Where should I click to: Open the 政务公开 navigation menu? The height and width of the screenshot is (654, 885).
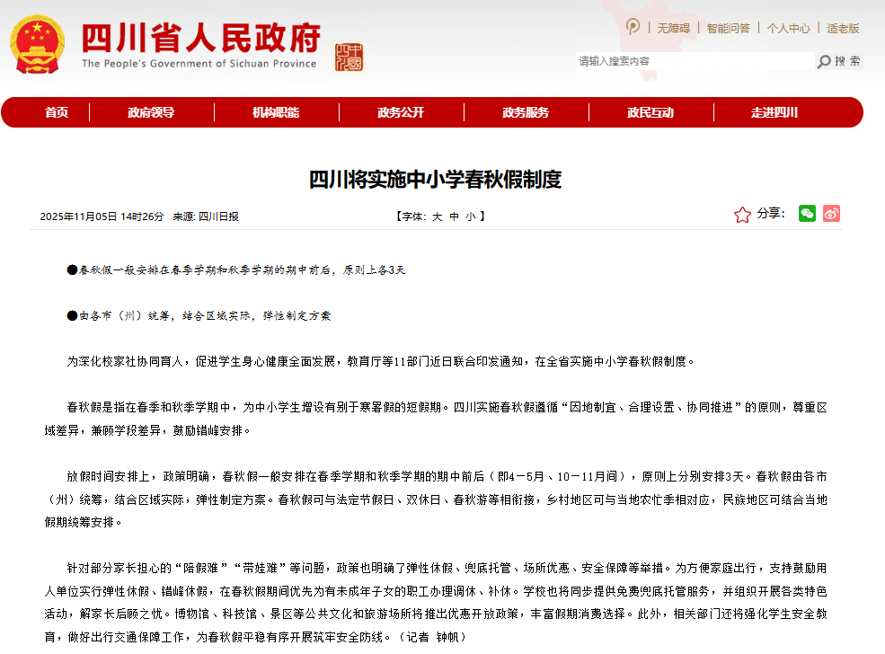401,112
